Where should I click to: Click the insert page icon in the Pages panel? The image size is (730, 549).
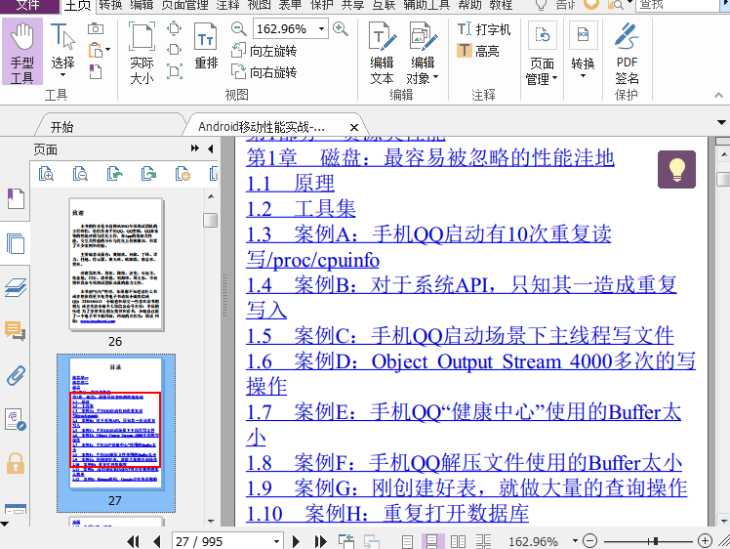pyautogui.click(x=182, y=174)
